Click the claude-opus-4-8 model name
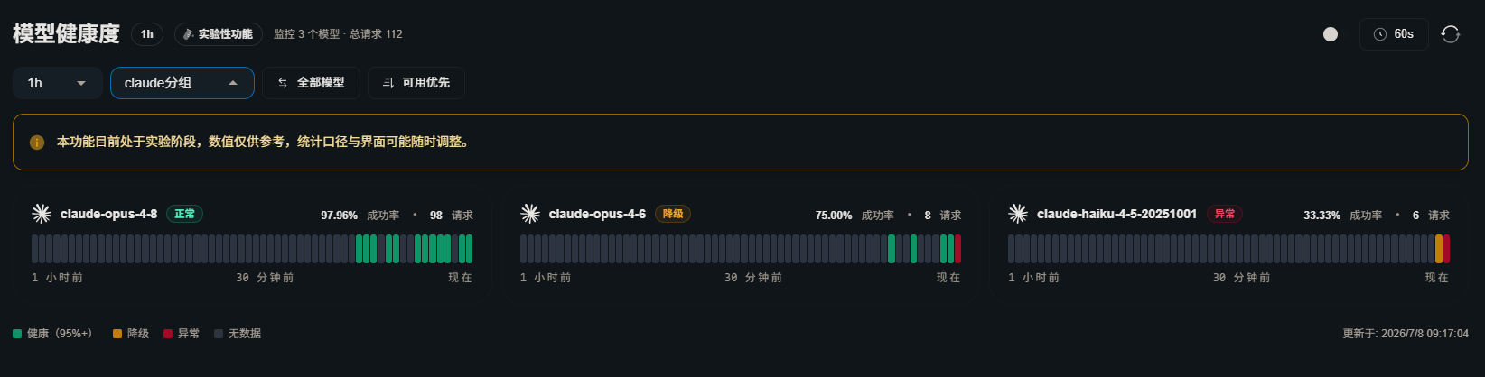1485x377 pixels. pos(108,214)
